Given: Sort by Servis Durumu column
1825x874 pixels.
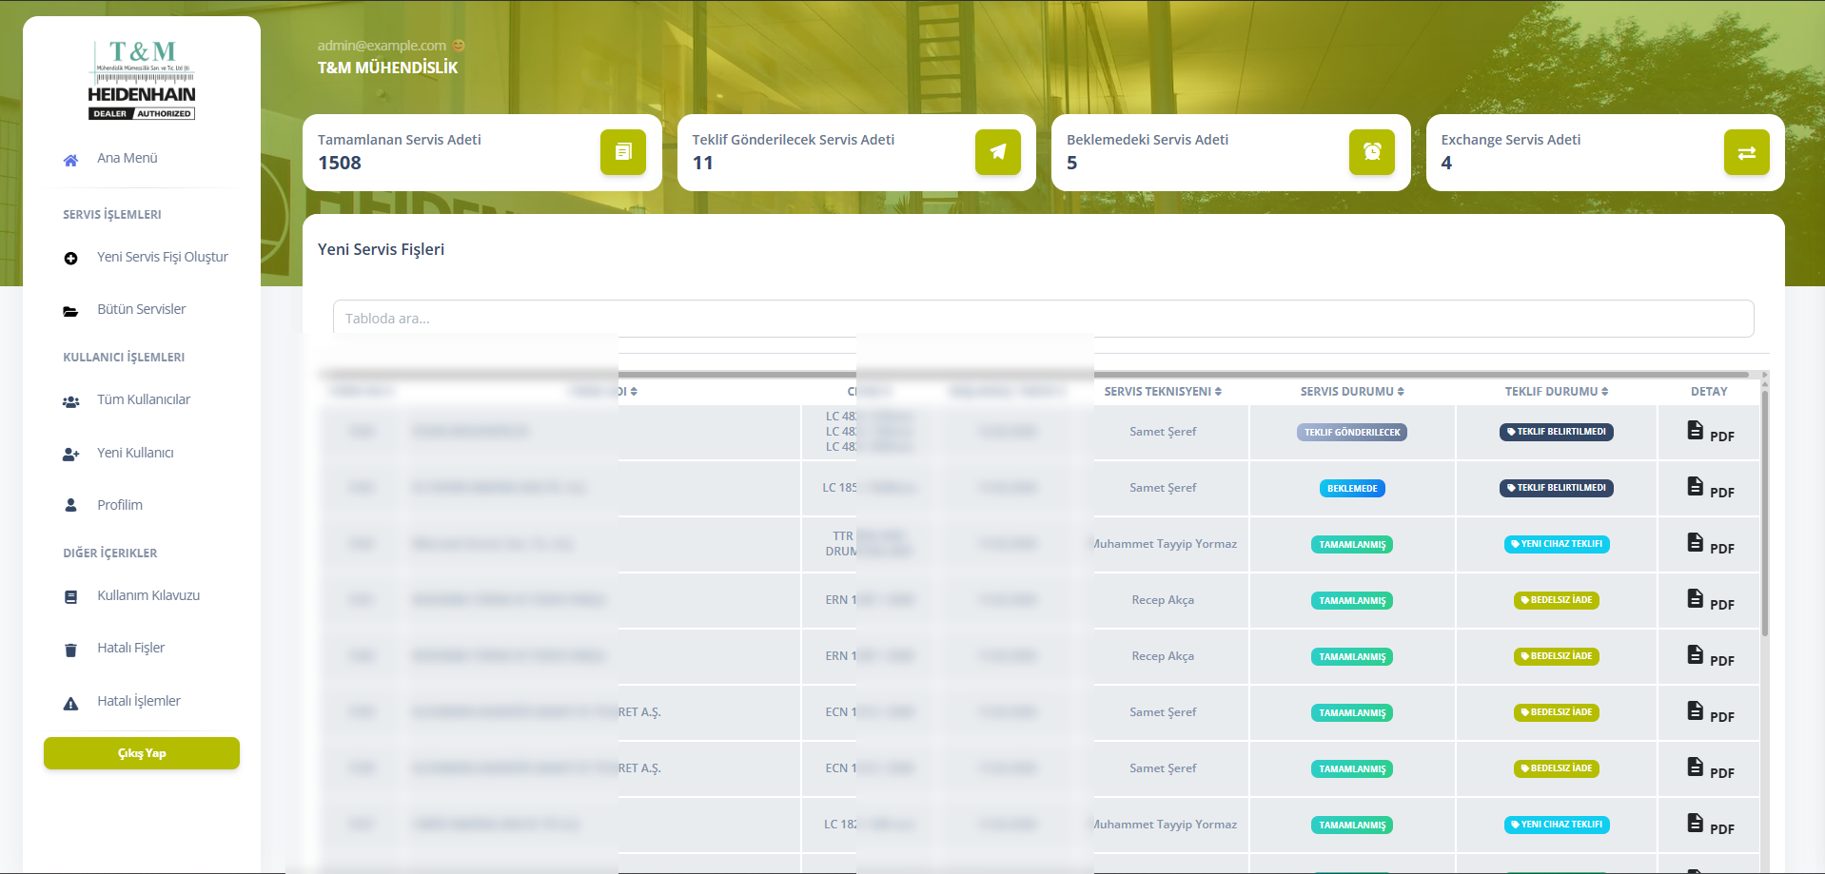Looking at the screenshot, I should click(1351, 392).
